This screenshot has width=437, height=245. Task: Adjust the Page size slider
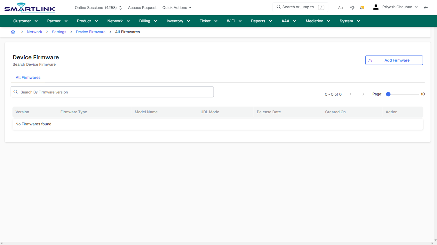click(388, 94)
